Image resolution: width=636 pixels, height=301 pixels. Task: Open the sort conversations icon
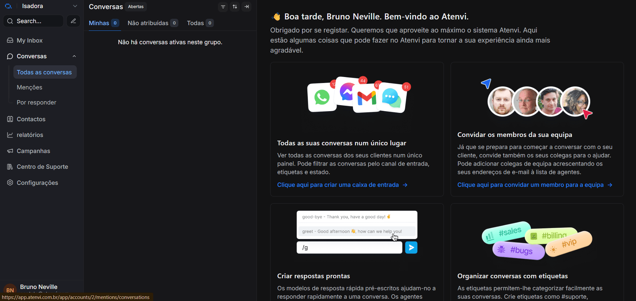coord(235,7)
